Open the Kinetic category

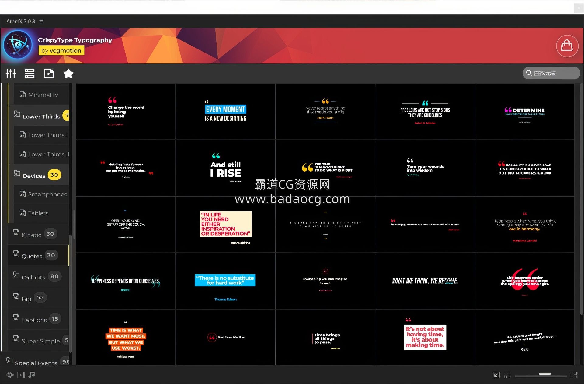[x=38, y=234]
